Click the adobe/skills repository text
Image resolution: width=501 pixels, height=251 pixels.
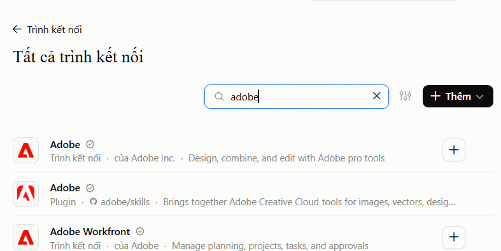tap(125, 202)
